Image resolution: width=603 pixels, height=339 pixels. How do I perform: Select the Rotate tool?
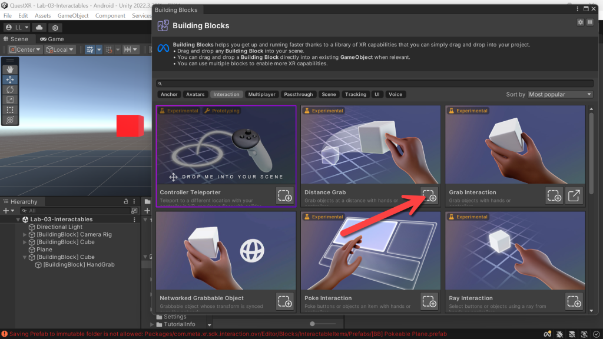tap(10, 89)
